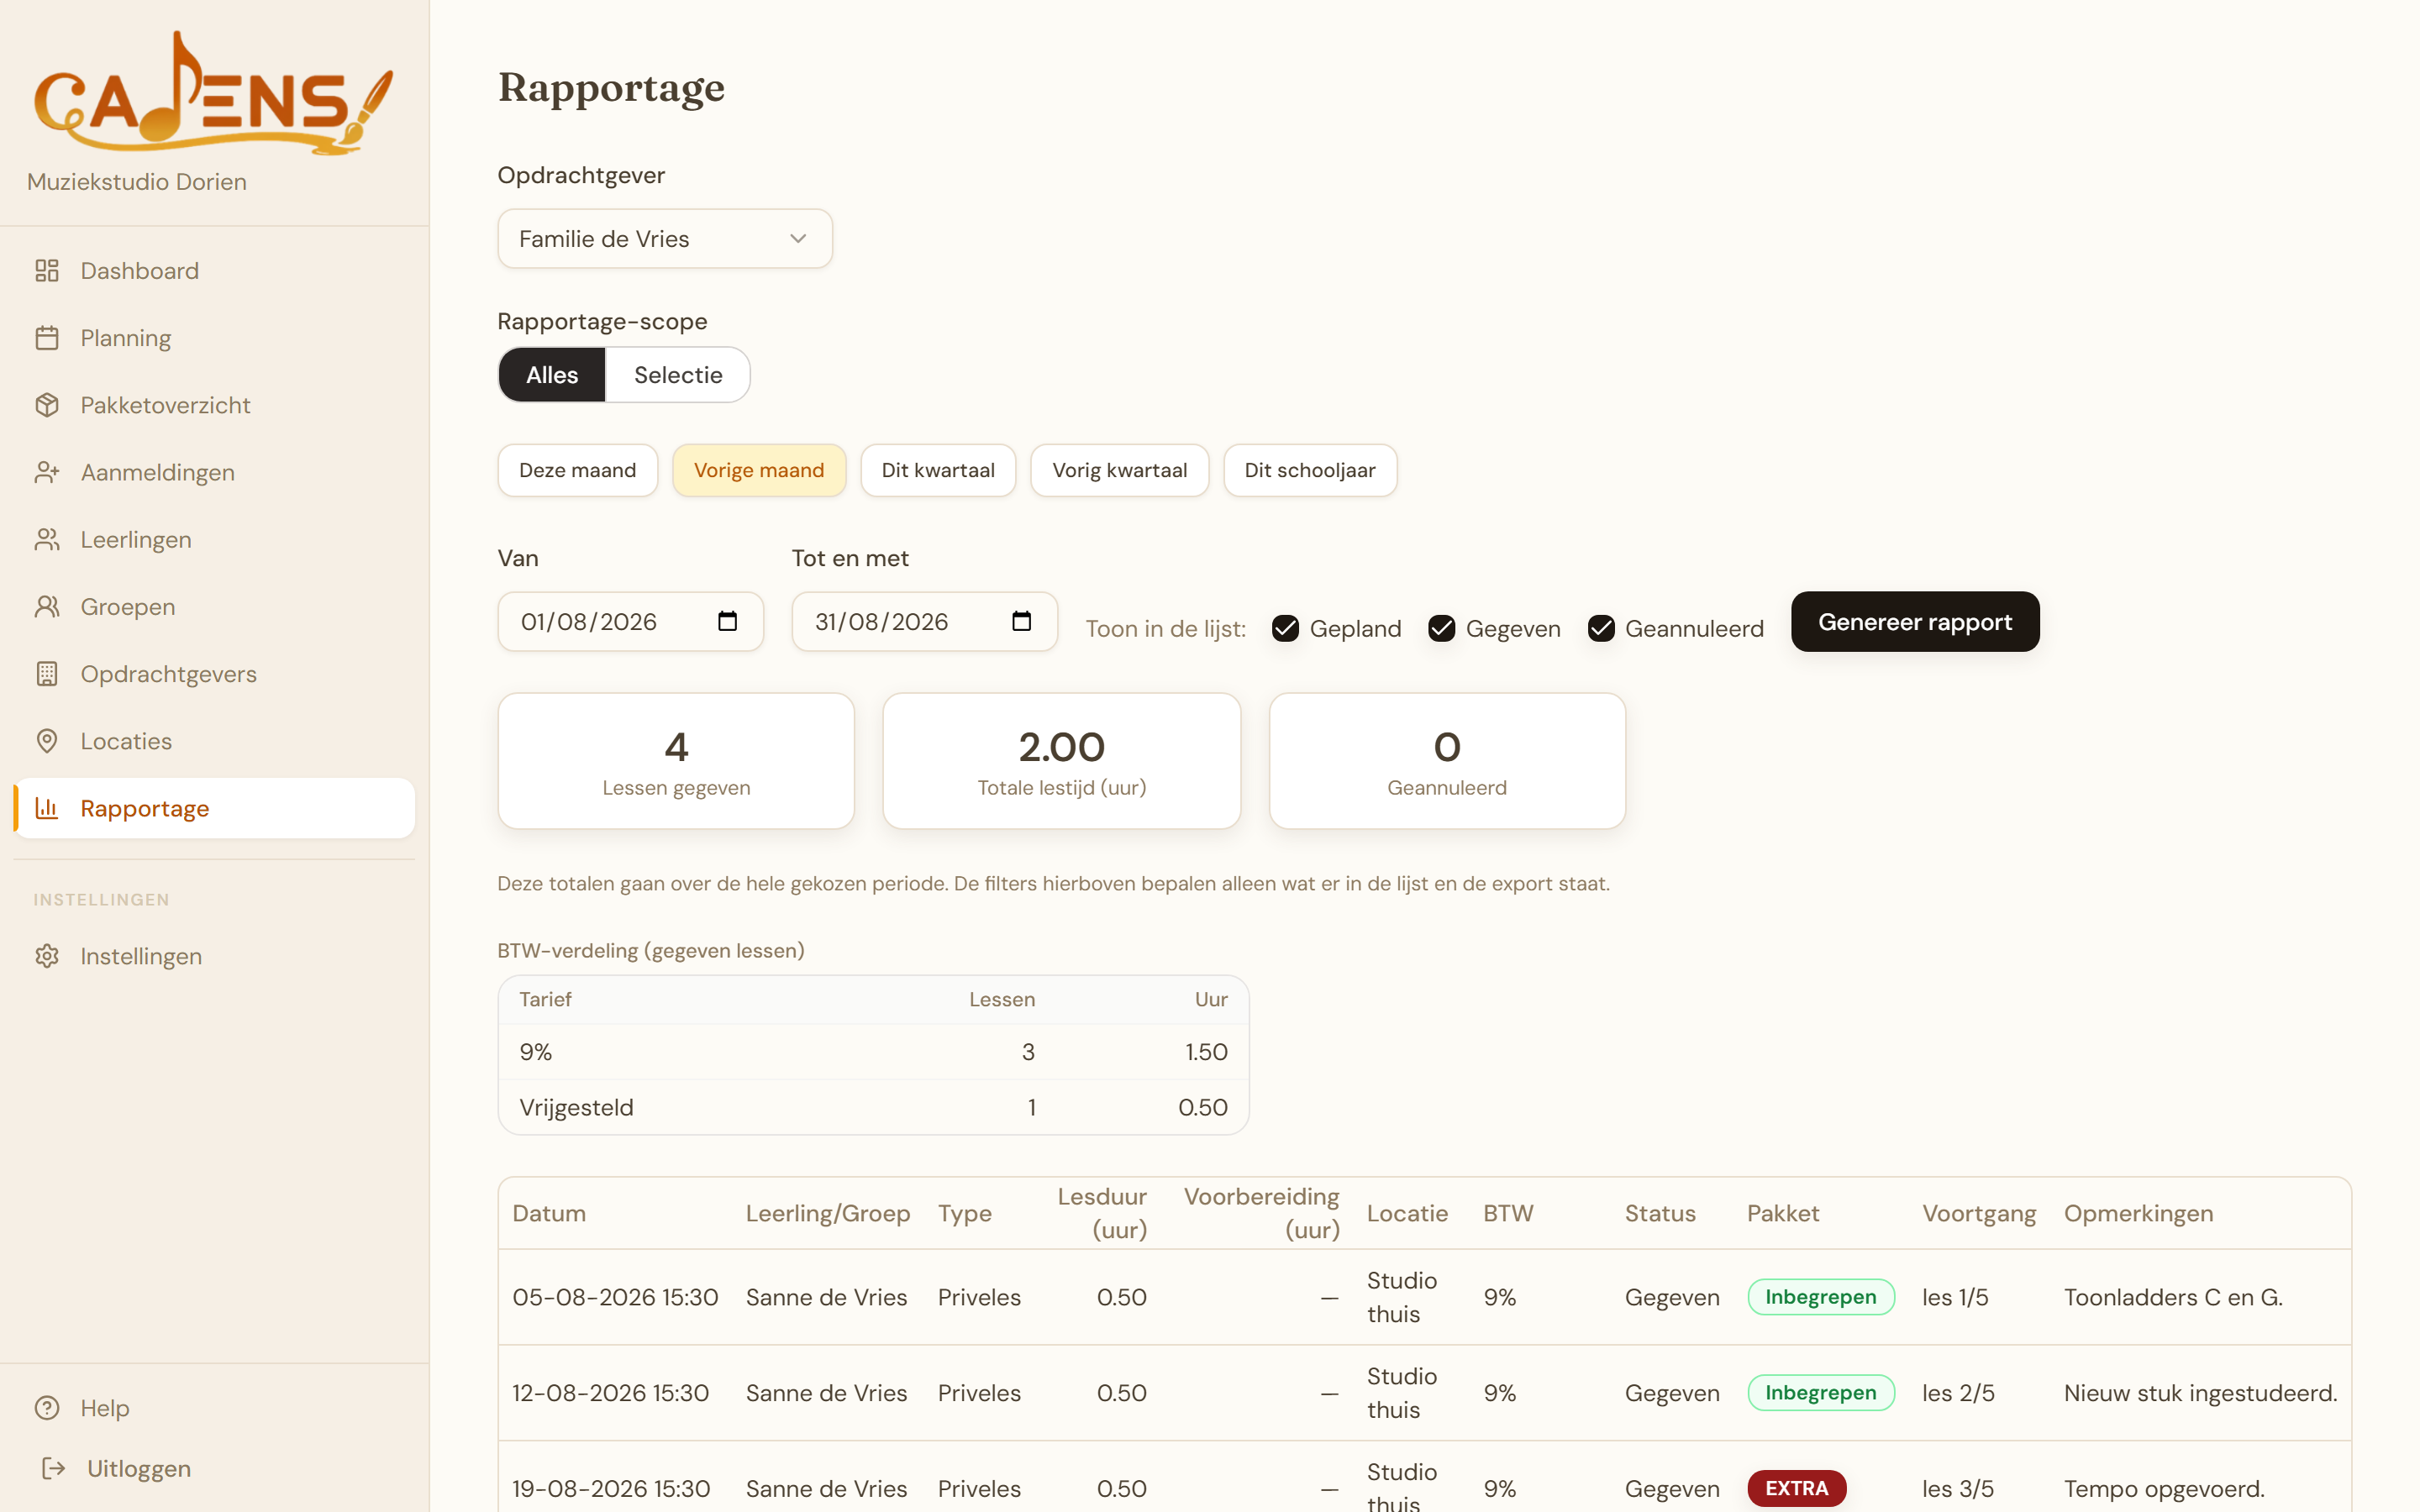Click the Genereer rapport button

1915,622
